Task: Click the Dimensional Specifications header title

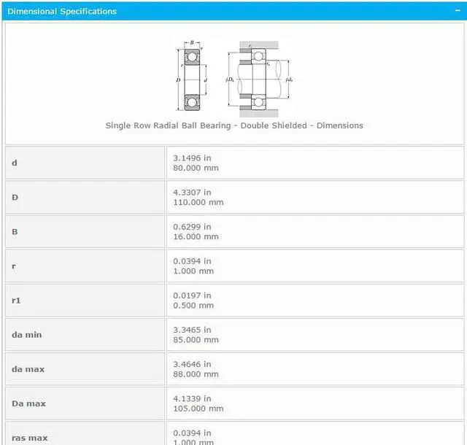Action: (x=62, y=11)
